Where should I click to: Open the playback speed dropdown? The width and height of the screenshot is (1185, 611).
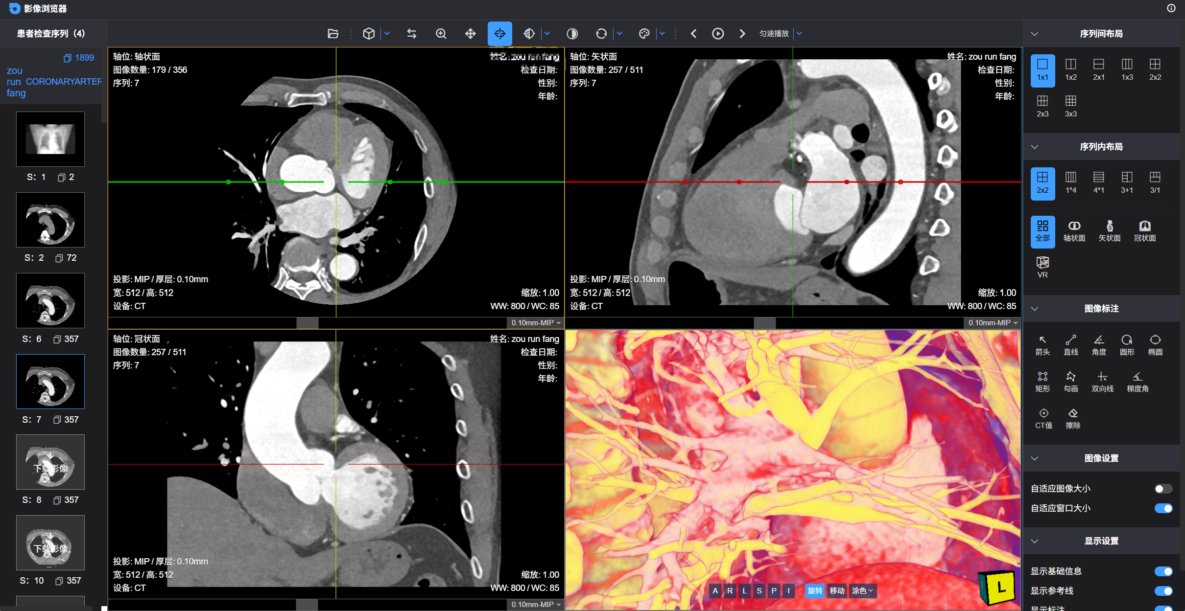tap(799, 34)
